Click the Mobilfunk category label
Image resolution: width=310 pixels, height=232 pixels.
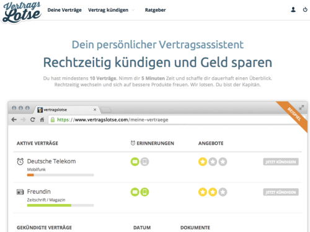coord(37,170)
